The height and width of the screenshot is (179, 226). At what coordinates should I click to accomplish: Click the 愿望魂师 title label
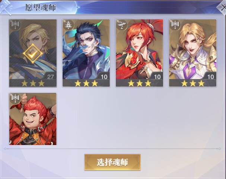(41, 7)
